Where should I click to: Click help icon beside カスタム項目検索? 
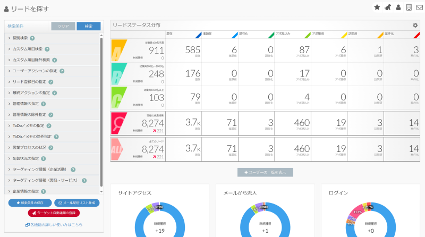point(47,49)
